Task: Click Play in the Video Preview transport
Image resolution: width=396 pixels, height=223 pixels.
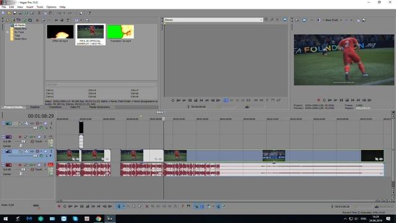Action: click(335, 100)
